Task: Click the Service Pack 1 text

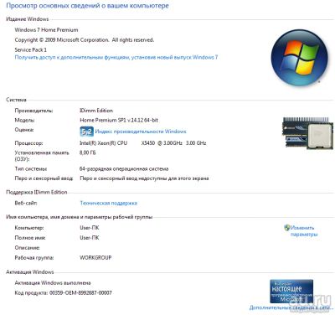Action: click(31, 49)
